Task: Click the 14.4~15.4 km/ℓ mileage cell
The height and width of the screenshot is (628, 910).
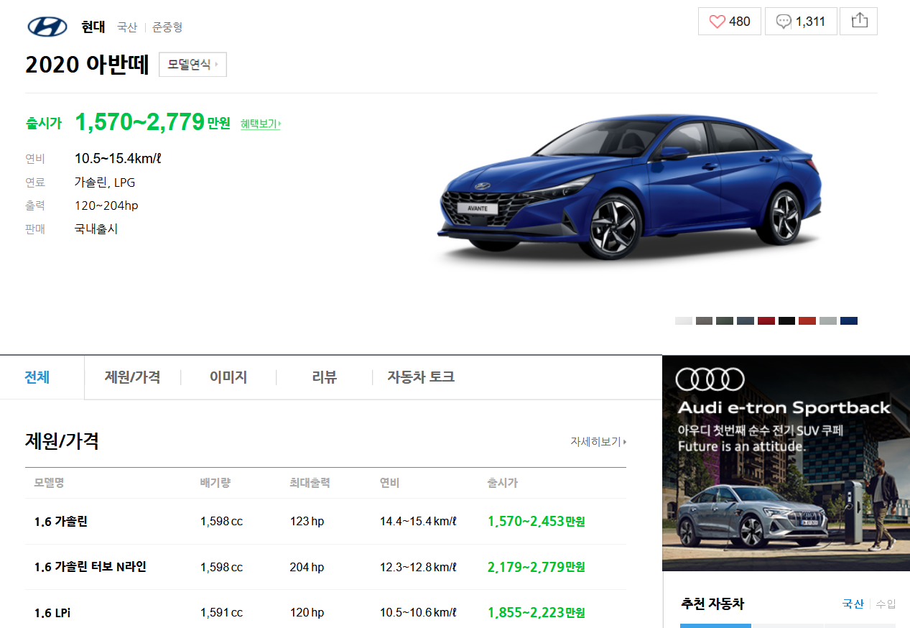Action: [418, 522]
